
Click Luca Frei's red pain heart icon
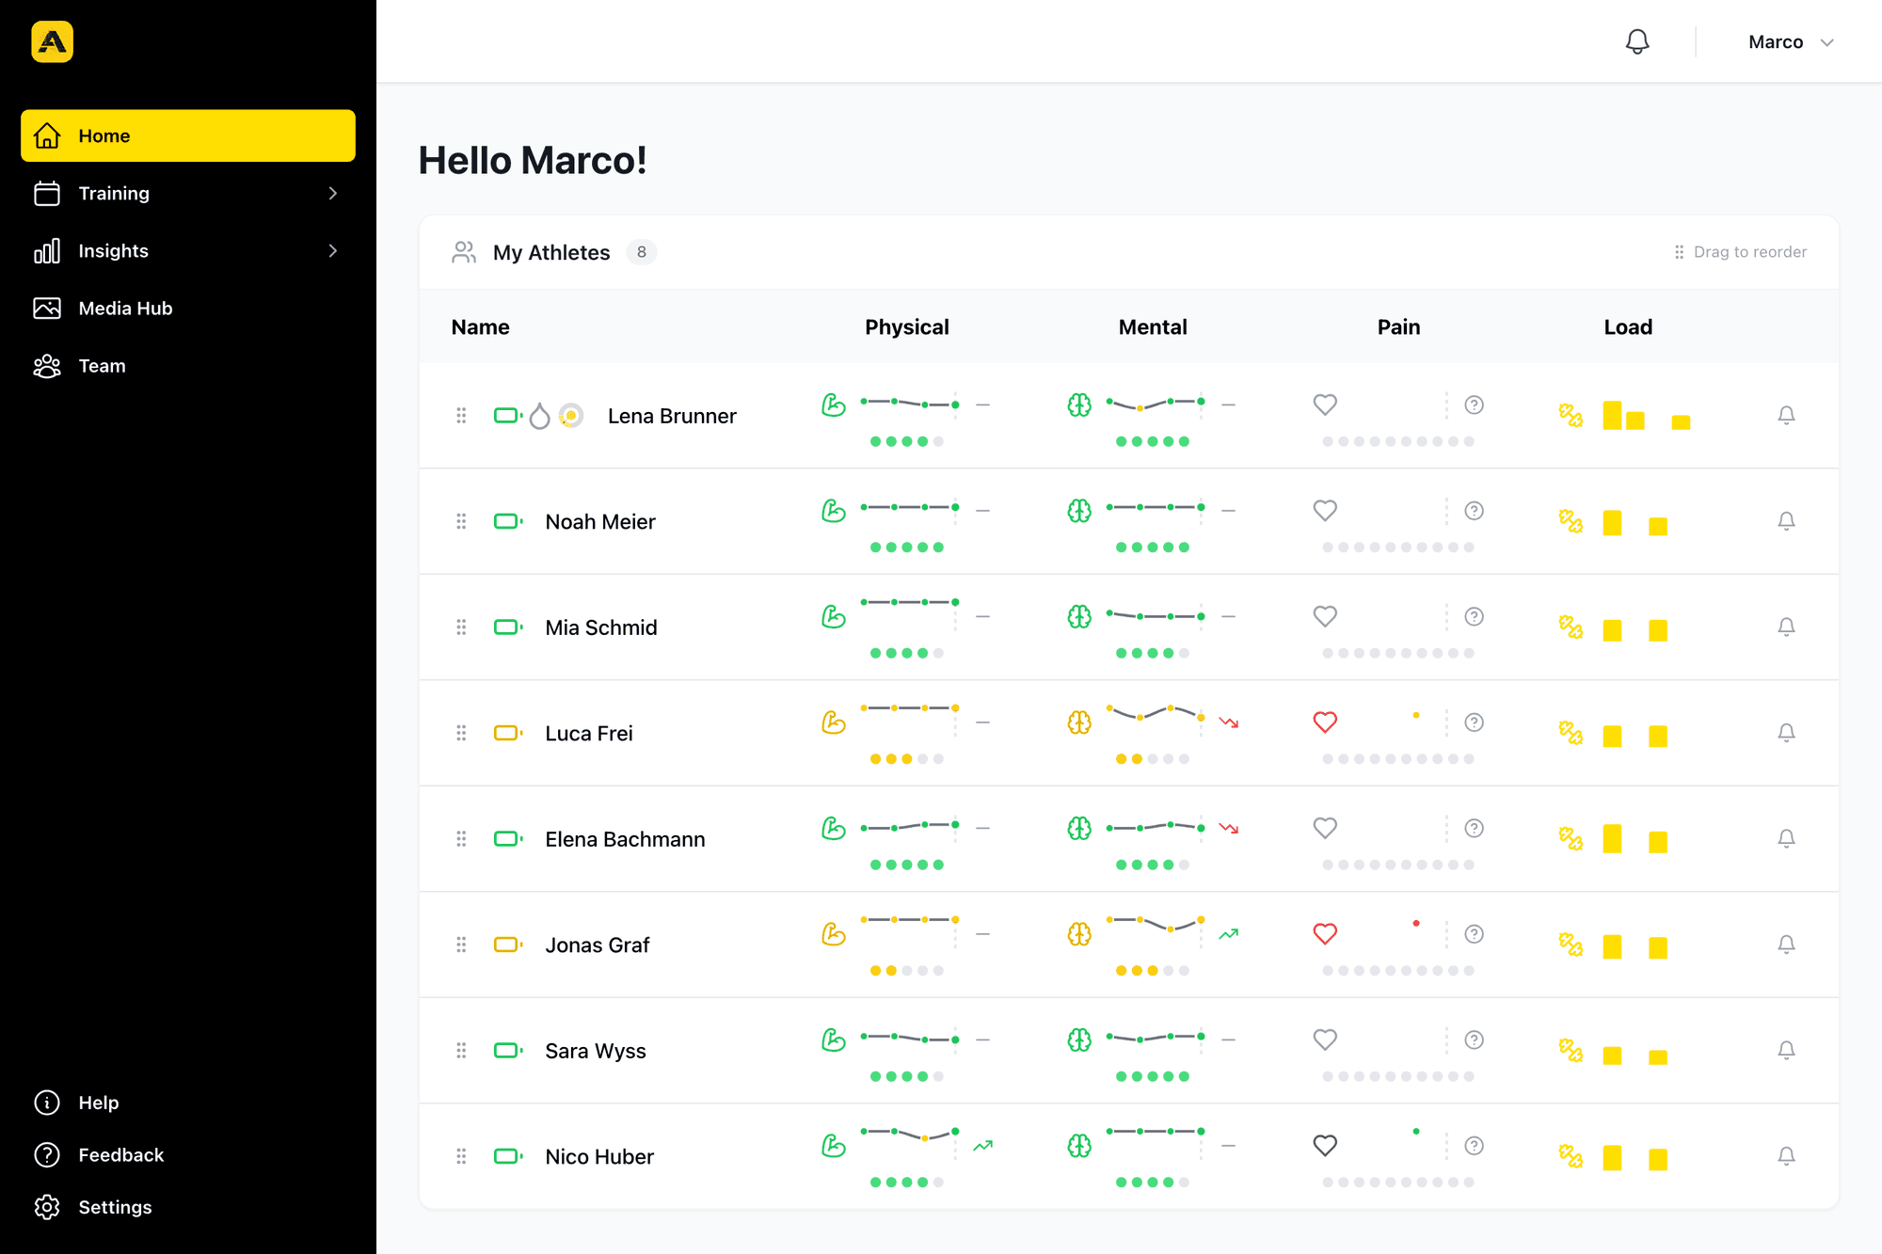click(x=1325, y=722)
